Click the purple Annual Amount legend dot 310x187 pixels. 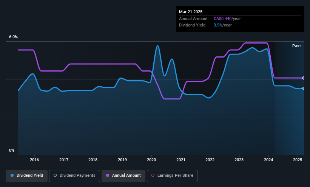[108, 175]
